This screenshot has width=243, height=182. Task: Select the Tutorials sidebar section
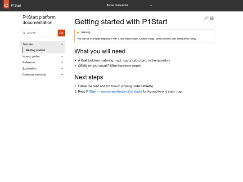[x=27, y=44]
